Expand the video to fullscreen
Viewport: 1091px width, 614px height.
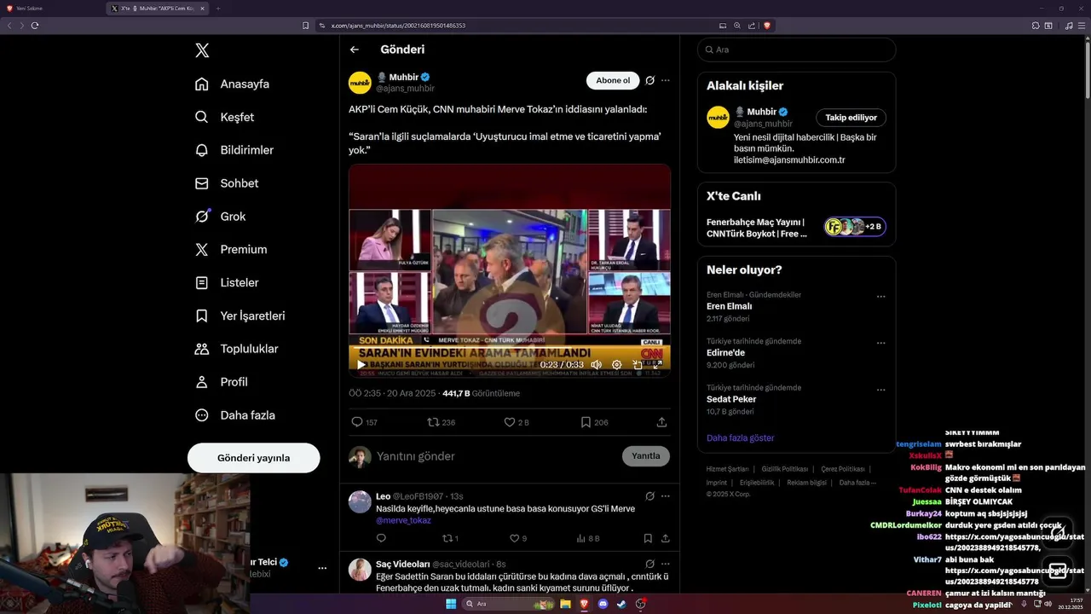click(658, 364)
